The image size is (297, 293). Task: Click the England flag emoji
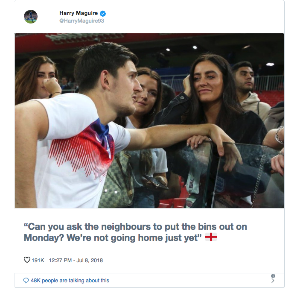(x=211, y=237)
